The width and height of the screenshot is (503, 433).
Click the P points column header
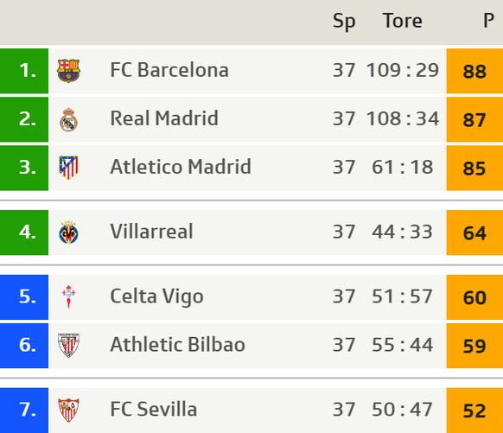[488, 21]
